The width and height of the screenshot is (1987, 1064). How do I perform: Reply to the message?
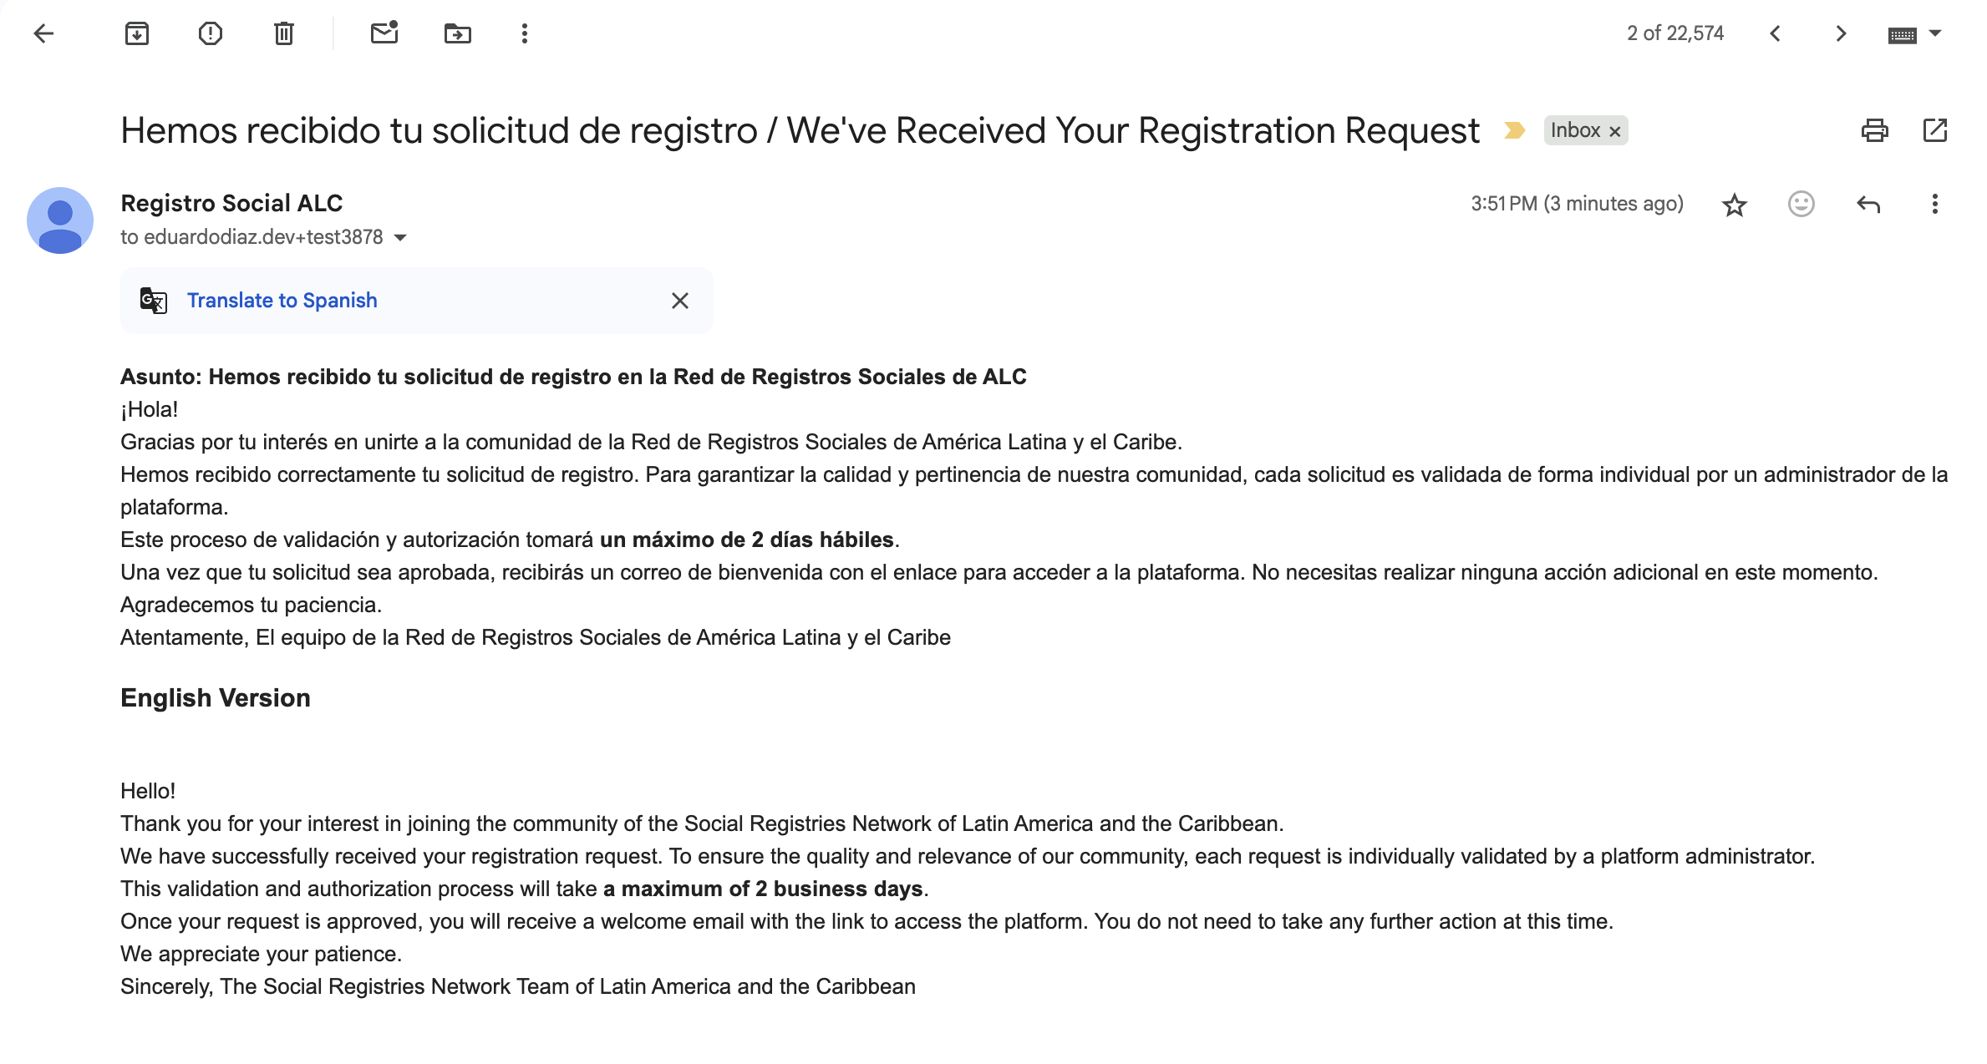pos(1868,204)
